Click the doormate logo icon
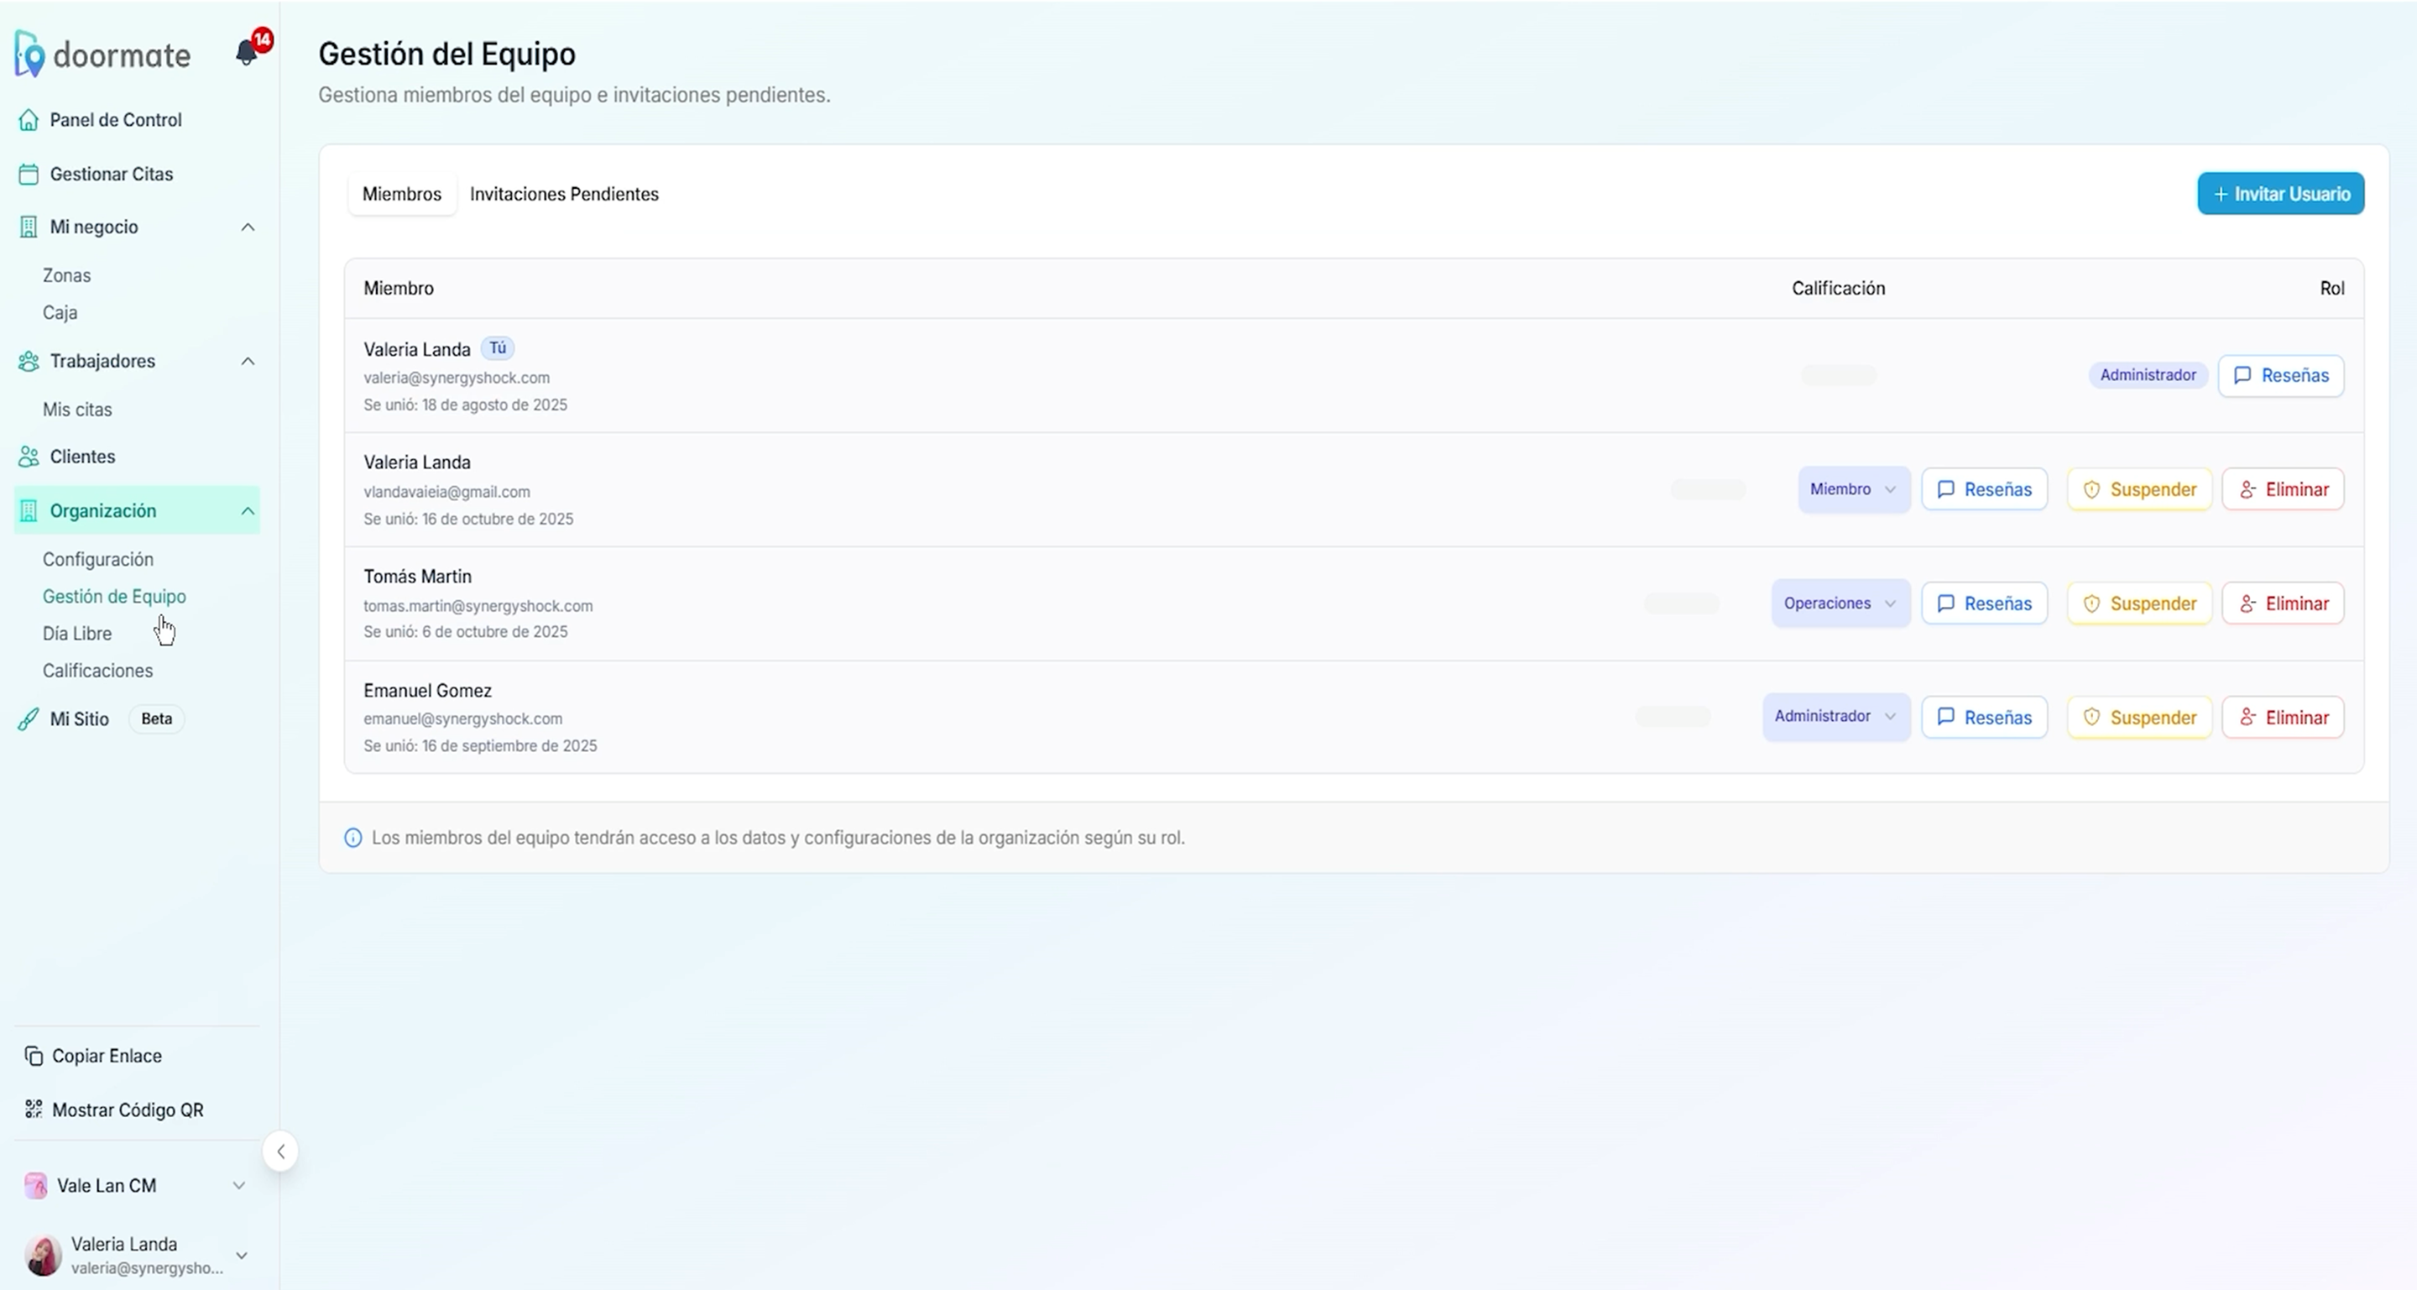Screen dimensions: 2417x1290 tap(30, 55)
